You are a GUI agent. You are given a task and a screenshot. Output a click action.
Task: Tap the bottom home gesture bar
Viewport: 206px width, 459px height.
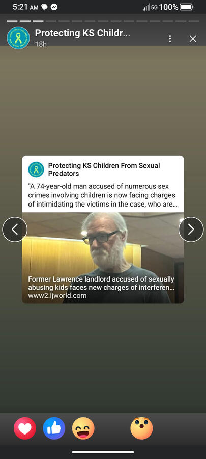(103, 452)
